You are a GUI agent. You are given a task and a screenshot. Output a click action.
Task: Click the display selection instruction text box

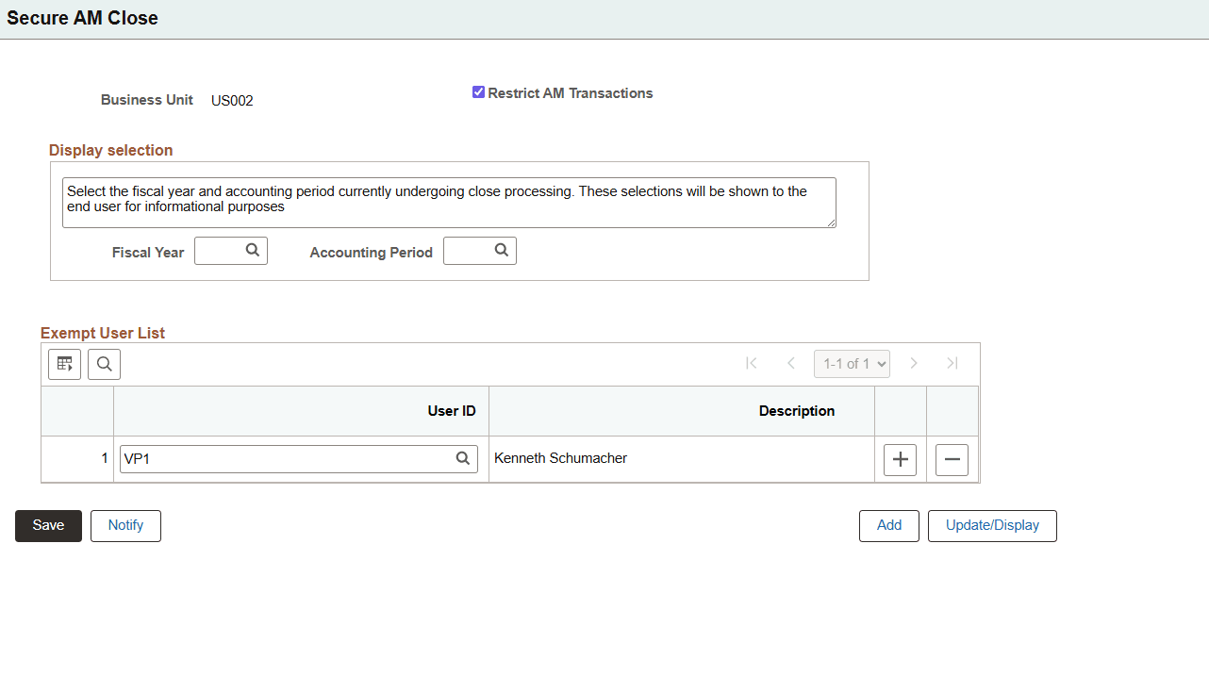click(x=449, y=203)
